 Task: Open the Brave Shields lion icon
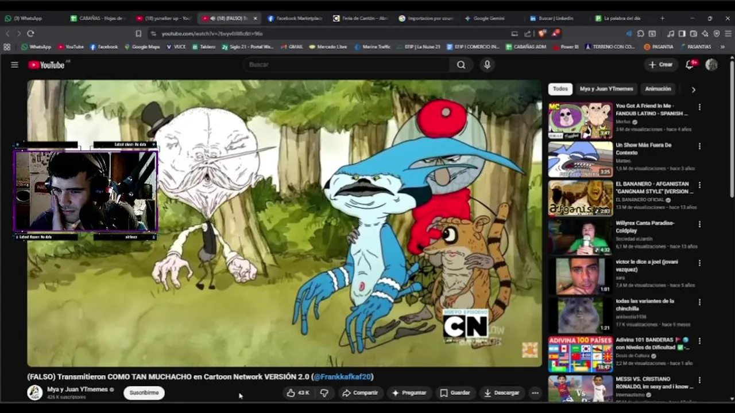coord(541,33)
